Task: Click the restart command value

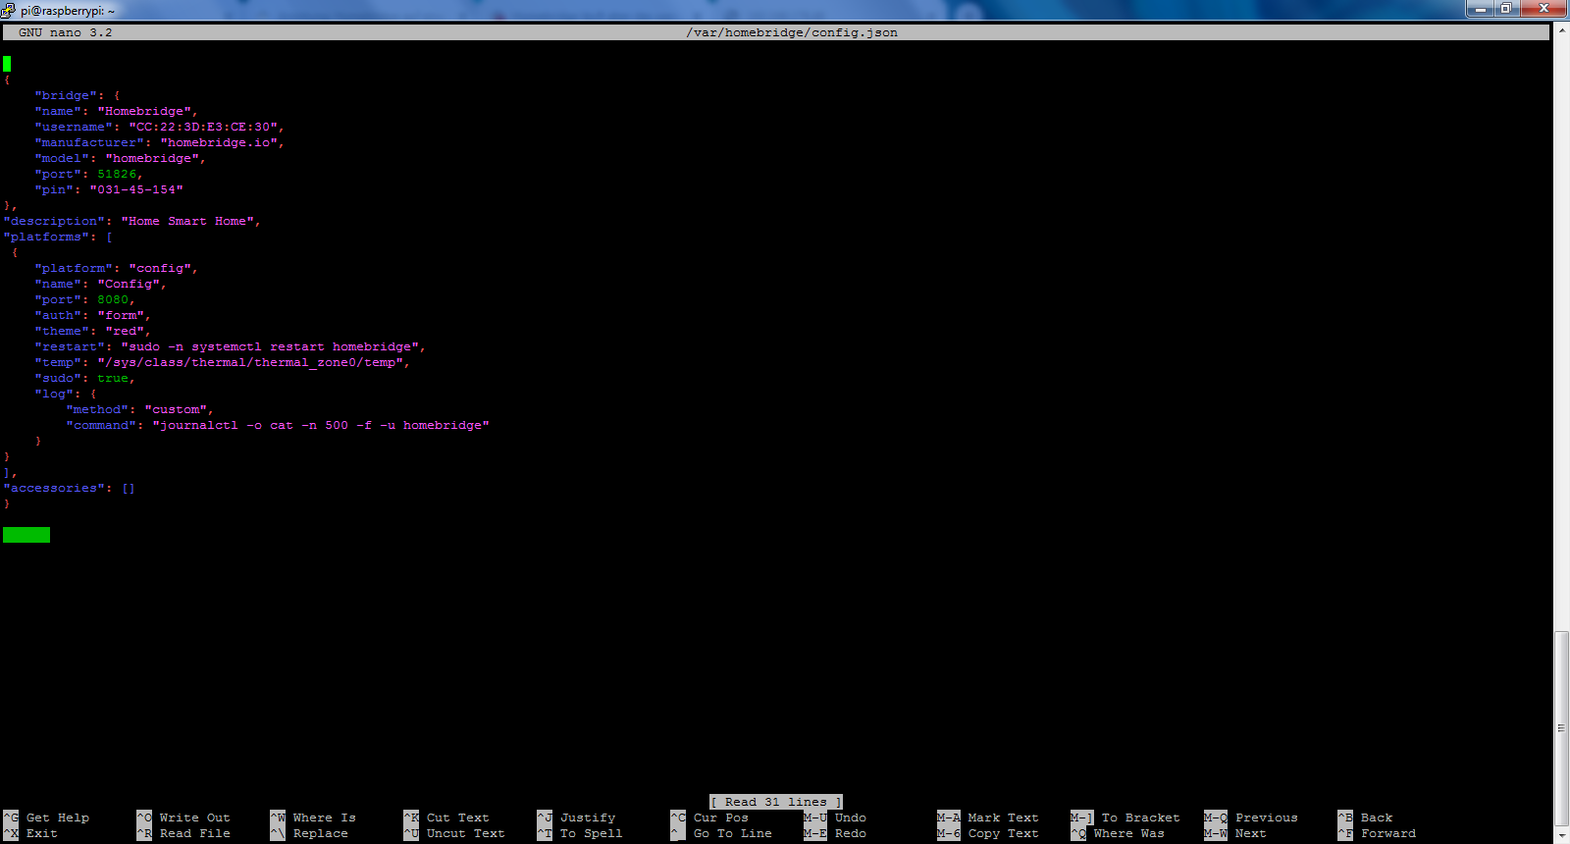Action: [270, 346]
